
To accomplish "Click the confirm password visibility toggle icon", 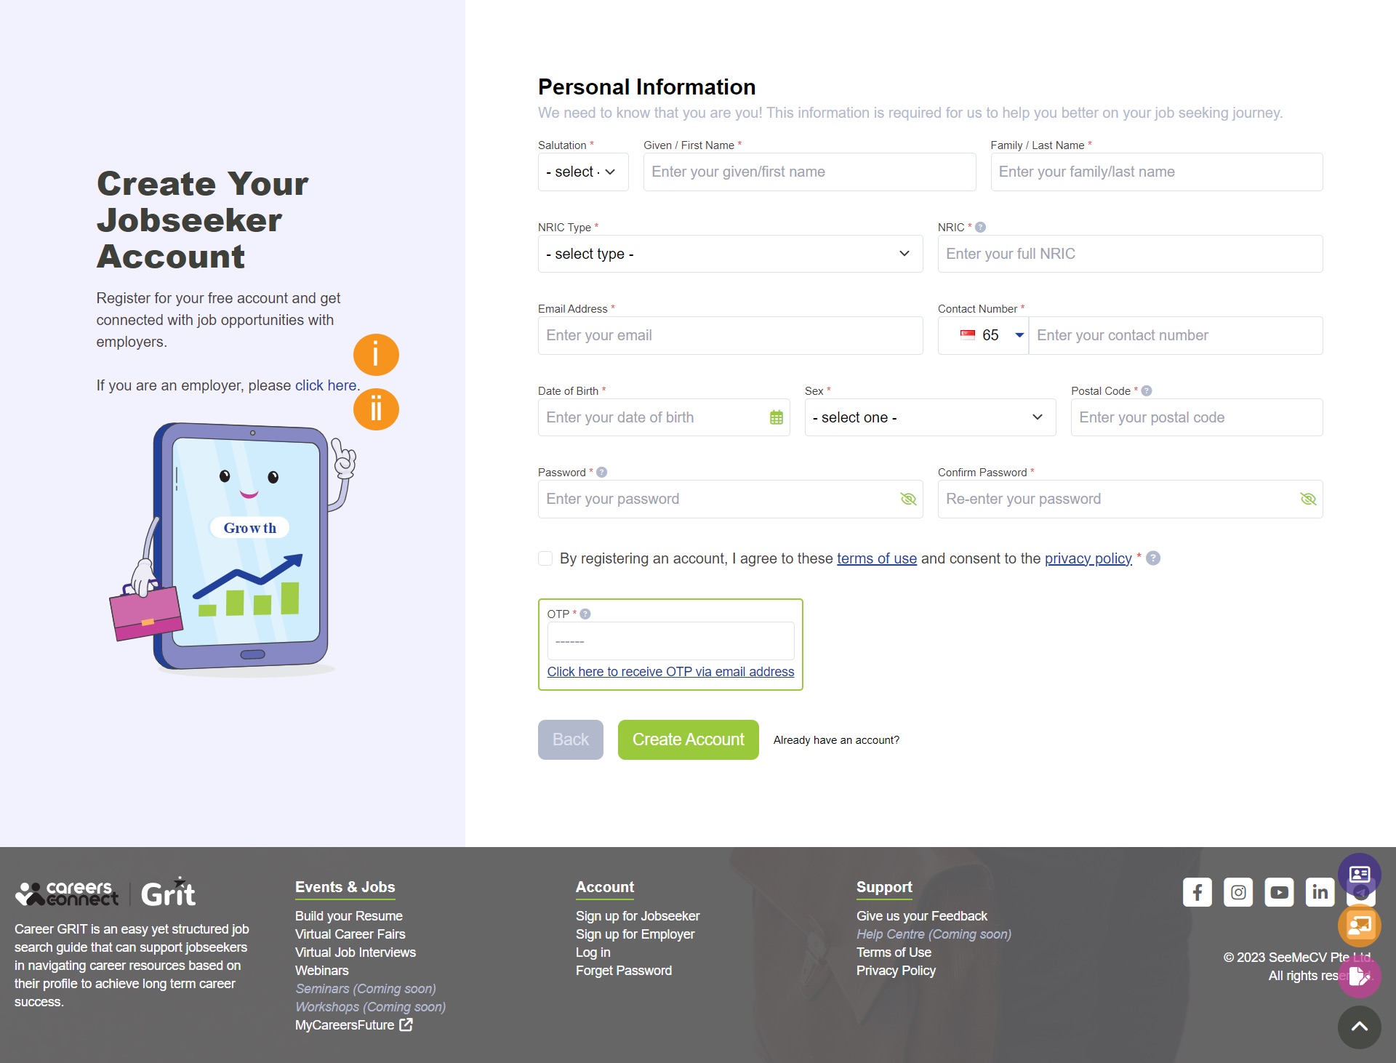I will tap(1307, 499).
